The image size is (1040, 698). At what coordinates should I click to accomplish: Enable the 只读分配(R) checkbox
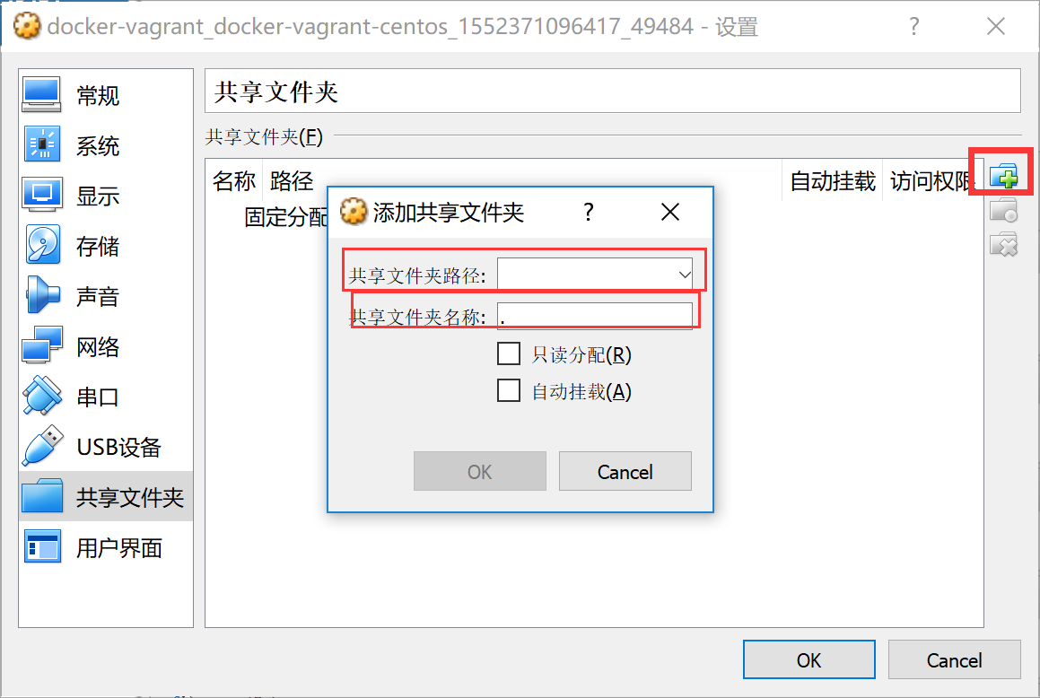pyautogui.click(x=509, y=354)
